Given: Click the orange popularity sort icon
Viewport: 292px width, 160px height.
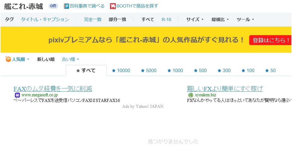Looking at the screenshot, I should click(8, 59).
